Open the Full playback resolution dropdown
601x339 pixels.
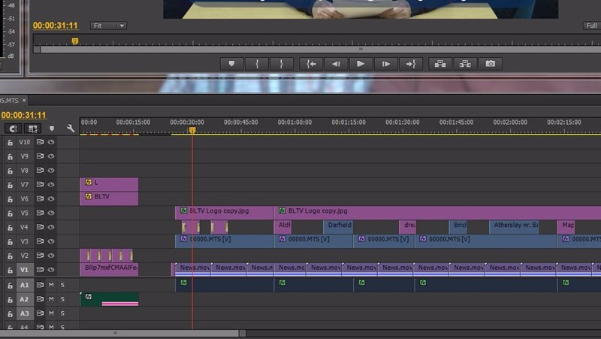point(591,26)
